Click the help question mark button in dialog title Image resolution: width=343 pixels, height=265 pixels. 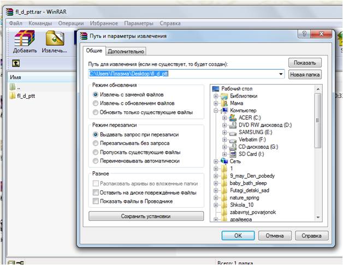tap(304, 34)
